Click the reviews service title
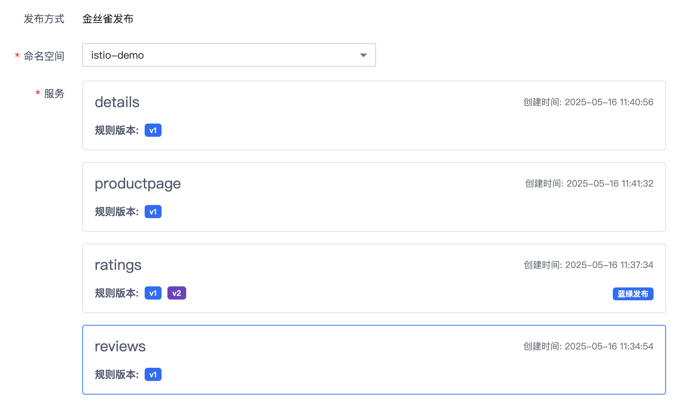The height and width of the screenshot is (407, 680). click(x=120, y=346)
